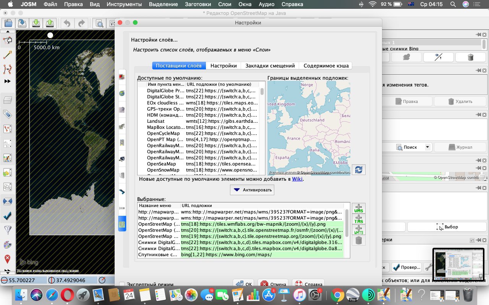The height and width of the screenshot is (305, 489).
Task: Click the Активировать button
Action: pos(252,190)
